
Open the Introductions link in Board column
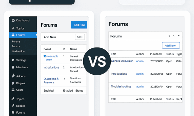pyautogui.click(x=51, y=68)
